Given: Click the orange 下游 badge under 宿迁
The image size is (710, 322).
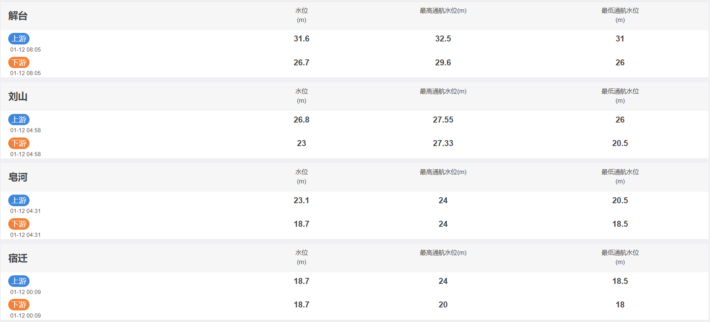Looking at the screenshot, I should (x=19, y=304).
